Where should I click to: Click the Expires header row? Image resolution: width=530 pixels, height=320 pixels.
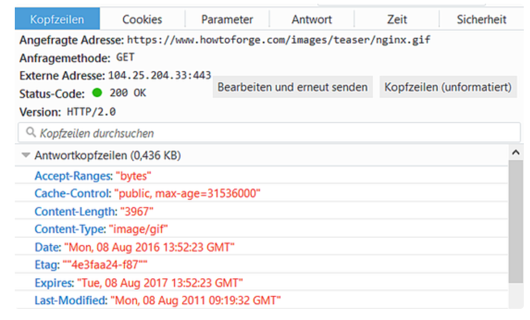(261, 282)
